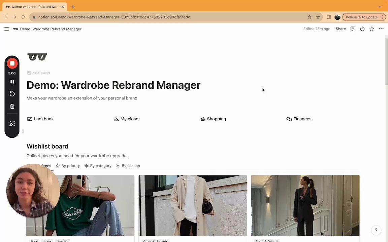This screenshot has width=388, height=242.
Task: Click the sunglasses page emoji
Action: [37, 57]
